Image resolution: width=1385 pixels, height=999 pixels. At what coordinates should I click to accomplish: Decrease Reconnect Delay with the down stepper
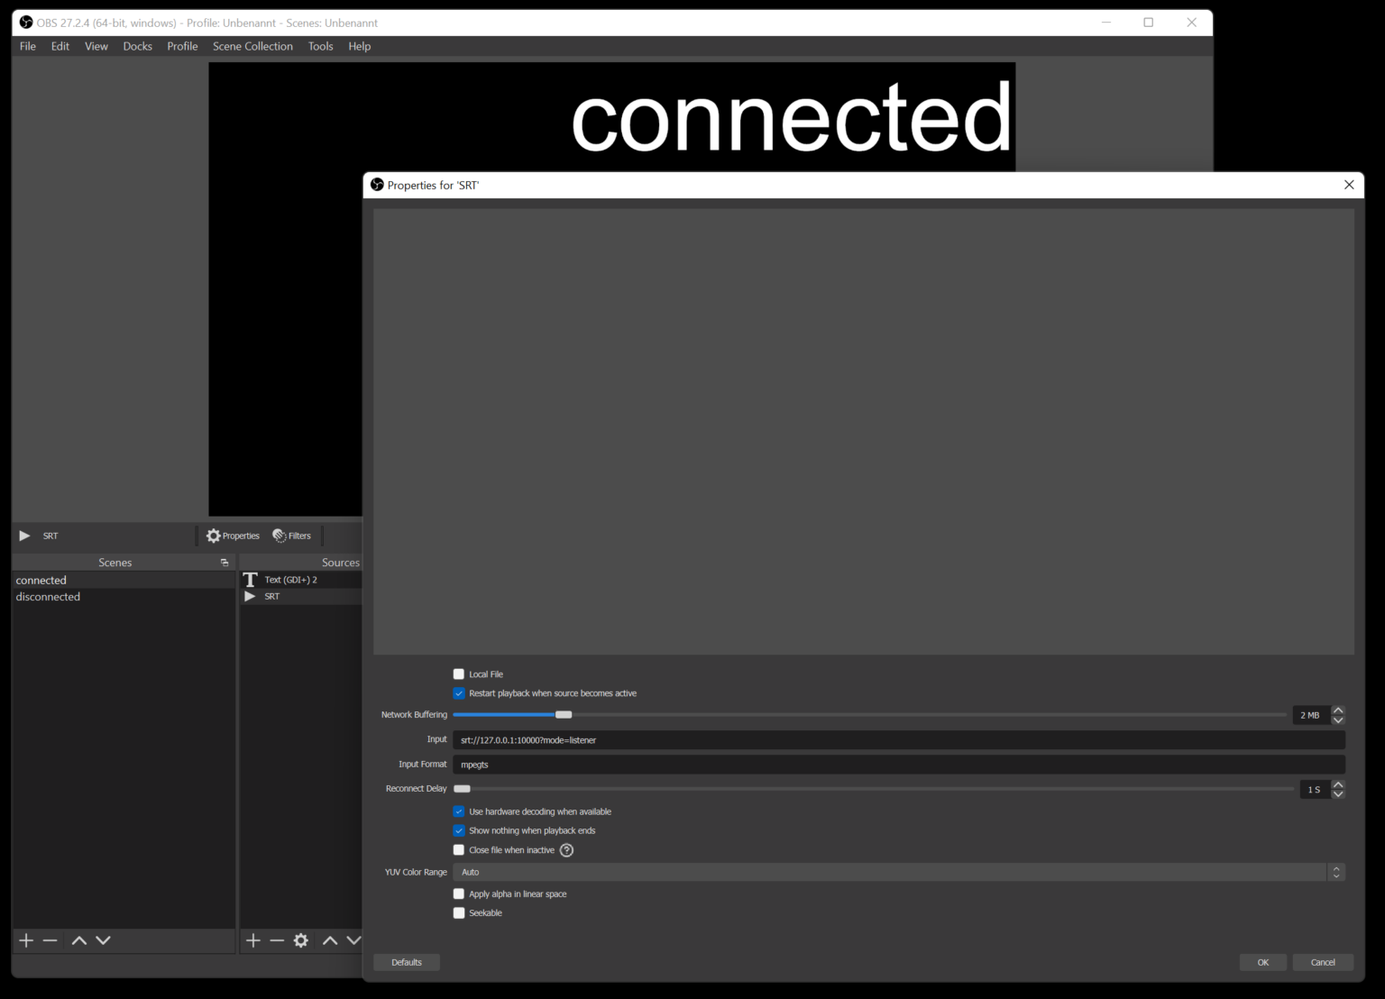click(1338, 794)
